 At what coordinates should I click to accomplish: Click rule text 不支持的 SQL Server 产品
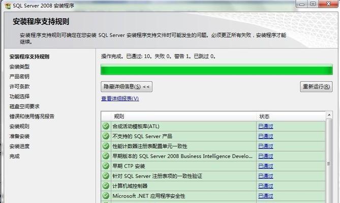(x=142, y=136)
